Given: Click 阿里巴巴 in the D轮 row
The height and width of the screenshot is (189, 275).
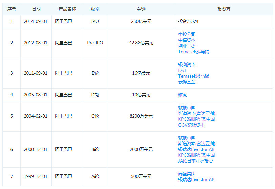Looking at the screenshot, I should (63, 95).
